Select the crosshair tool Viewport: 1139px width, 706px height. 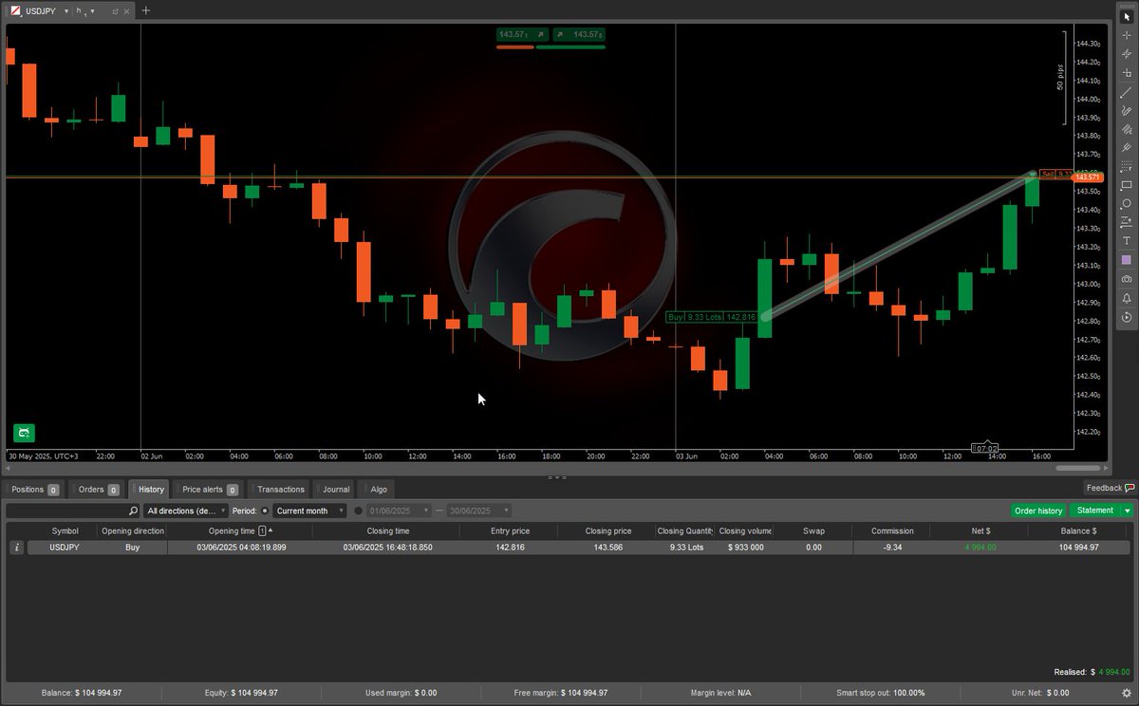pyautogui.click(x=1127, y=36)
